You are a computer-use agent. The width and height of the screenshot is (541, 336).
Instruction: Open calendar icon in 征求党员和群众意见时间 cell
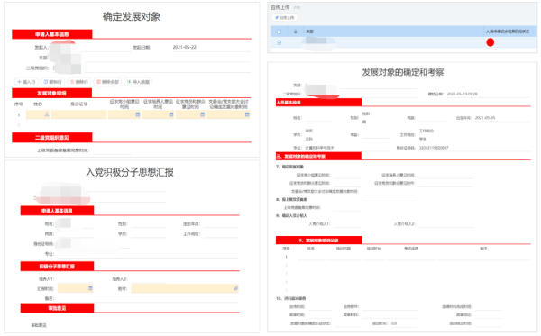click(203, 114)
